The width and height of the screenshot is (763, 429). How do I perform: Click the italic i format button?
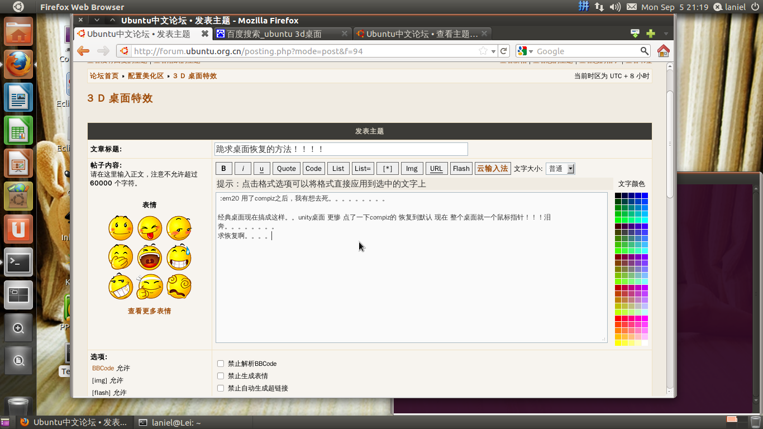coord(242,169)
